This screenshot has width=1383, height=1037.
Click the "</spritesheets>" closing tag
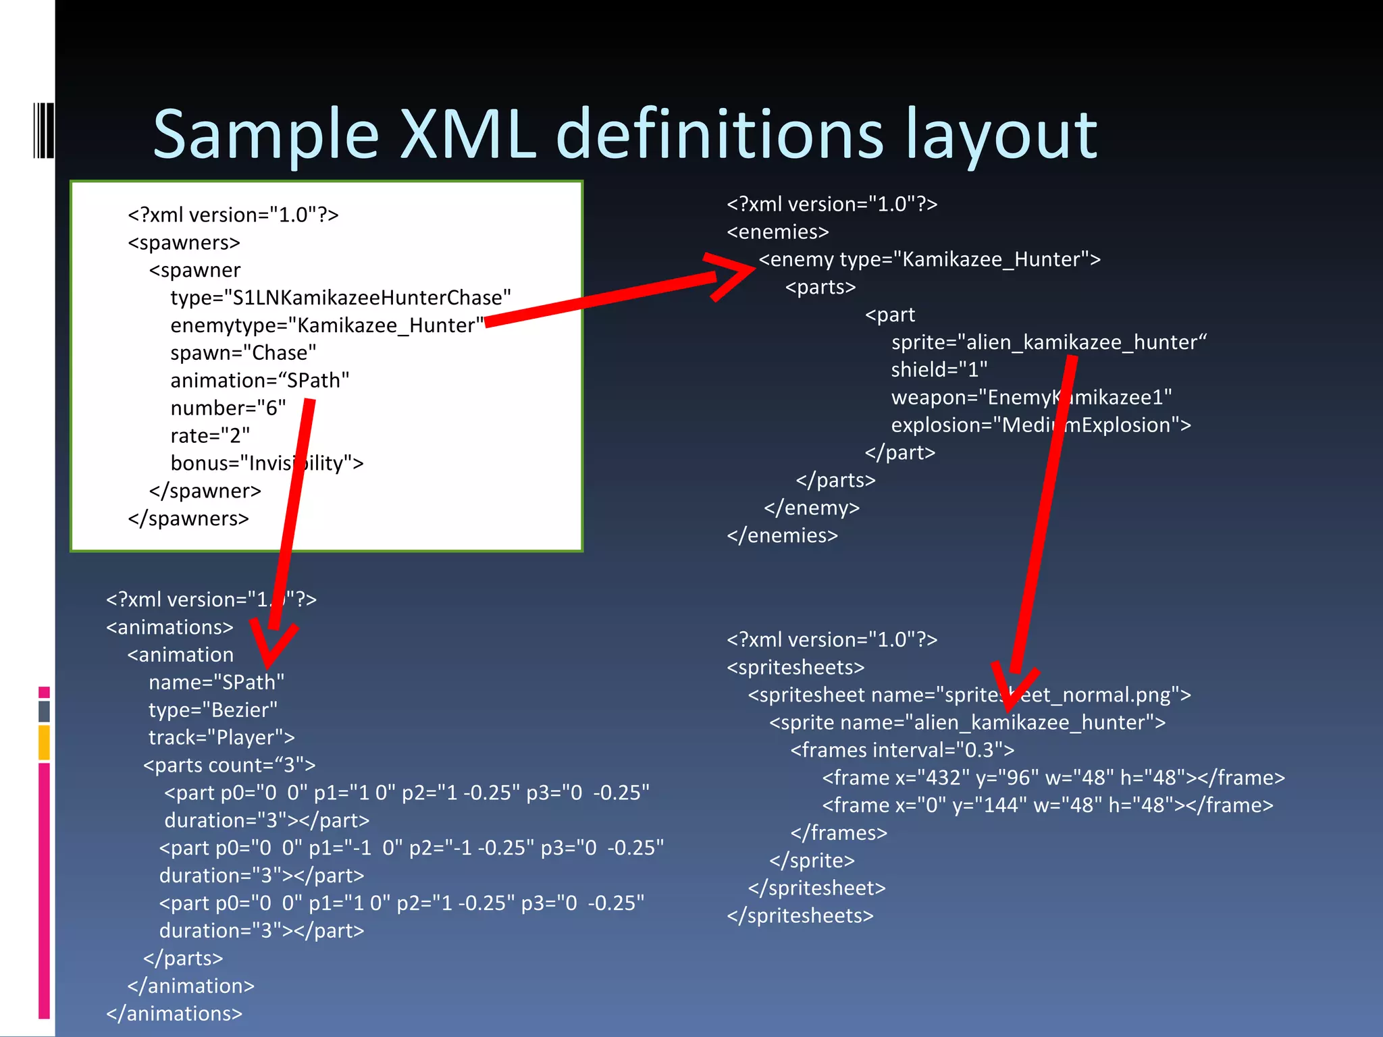(800, 916)
